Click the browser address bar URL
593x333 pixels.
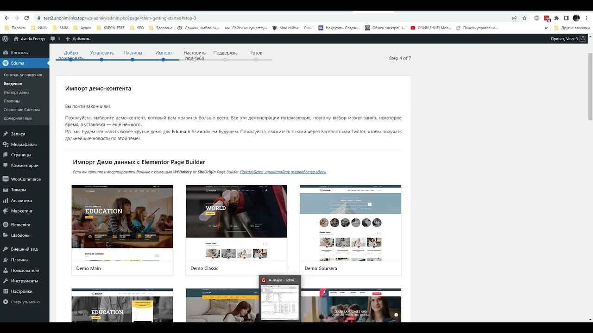pos(120,18)
